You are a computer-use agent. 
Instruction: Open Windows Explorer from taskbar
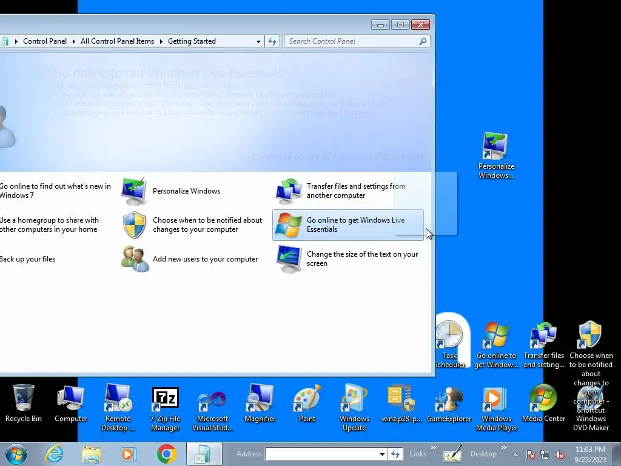[x=92, y=454]
